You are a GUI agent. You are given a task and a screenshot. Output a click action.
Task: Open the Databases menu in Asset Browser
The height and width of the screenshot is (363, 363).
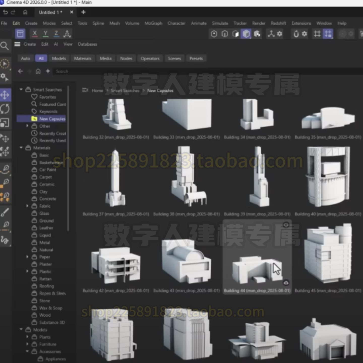point(87,44)
